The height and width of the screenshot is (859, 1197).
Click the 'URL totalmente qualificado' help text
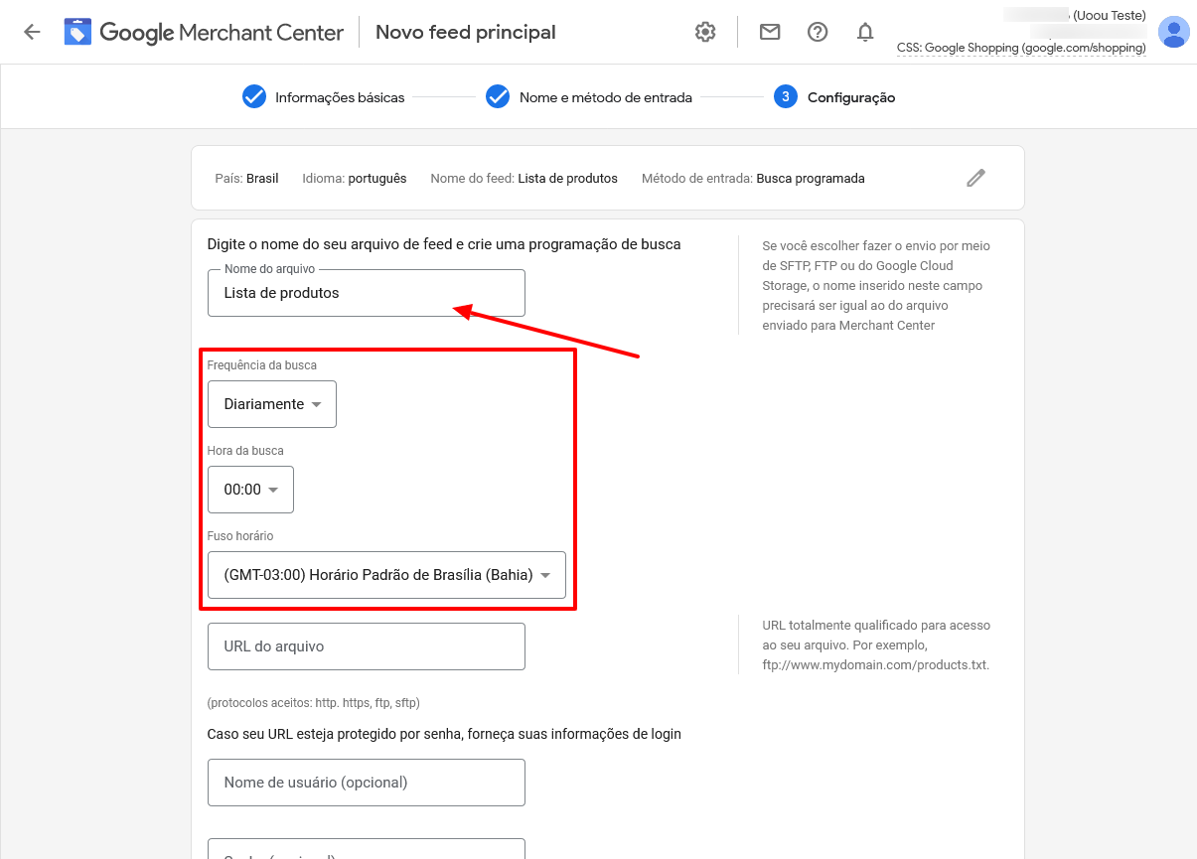coord(876,645)
